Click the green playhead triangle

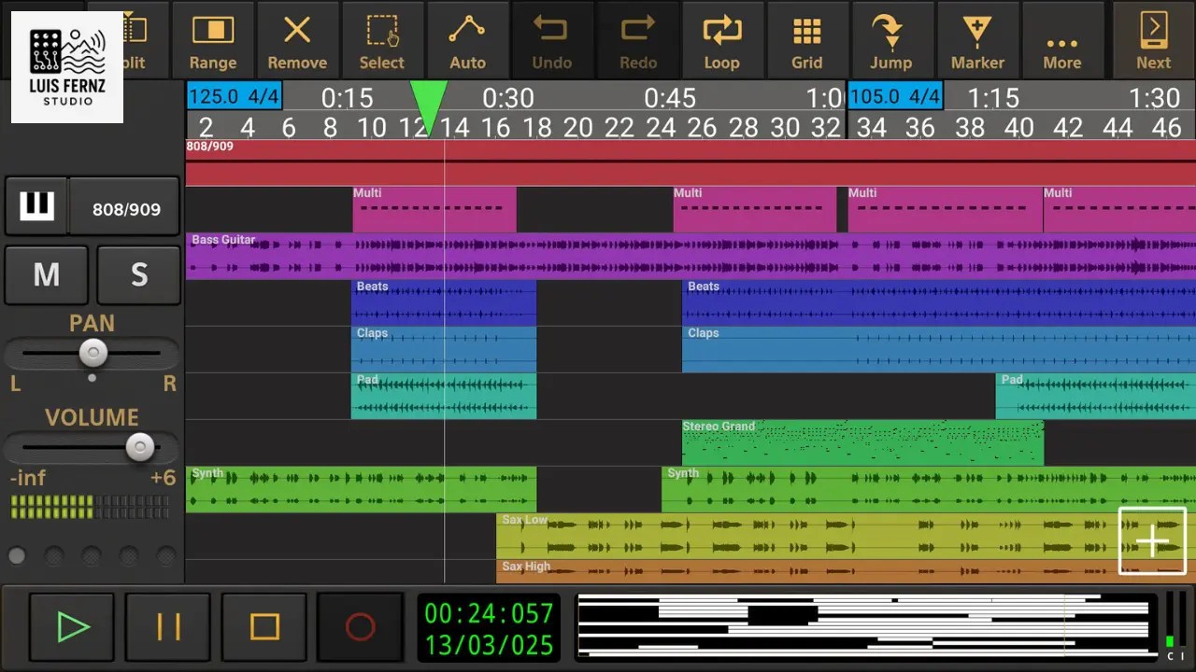(x=429, y=108)
